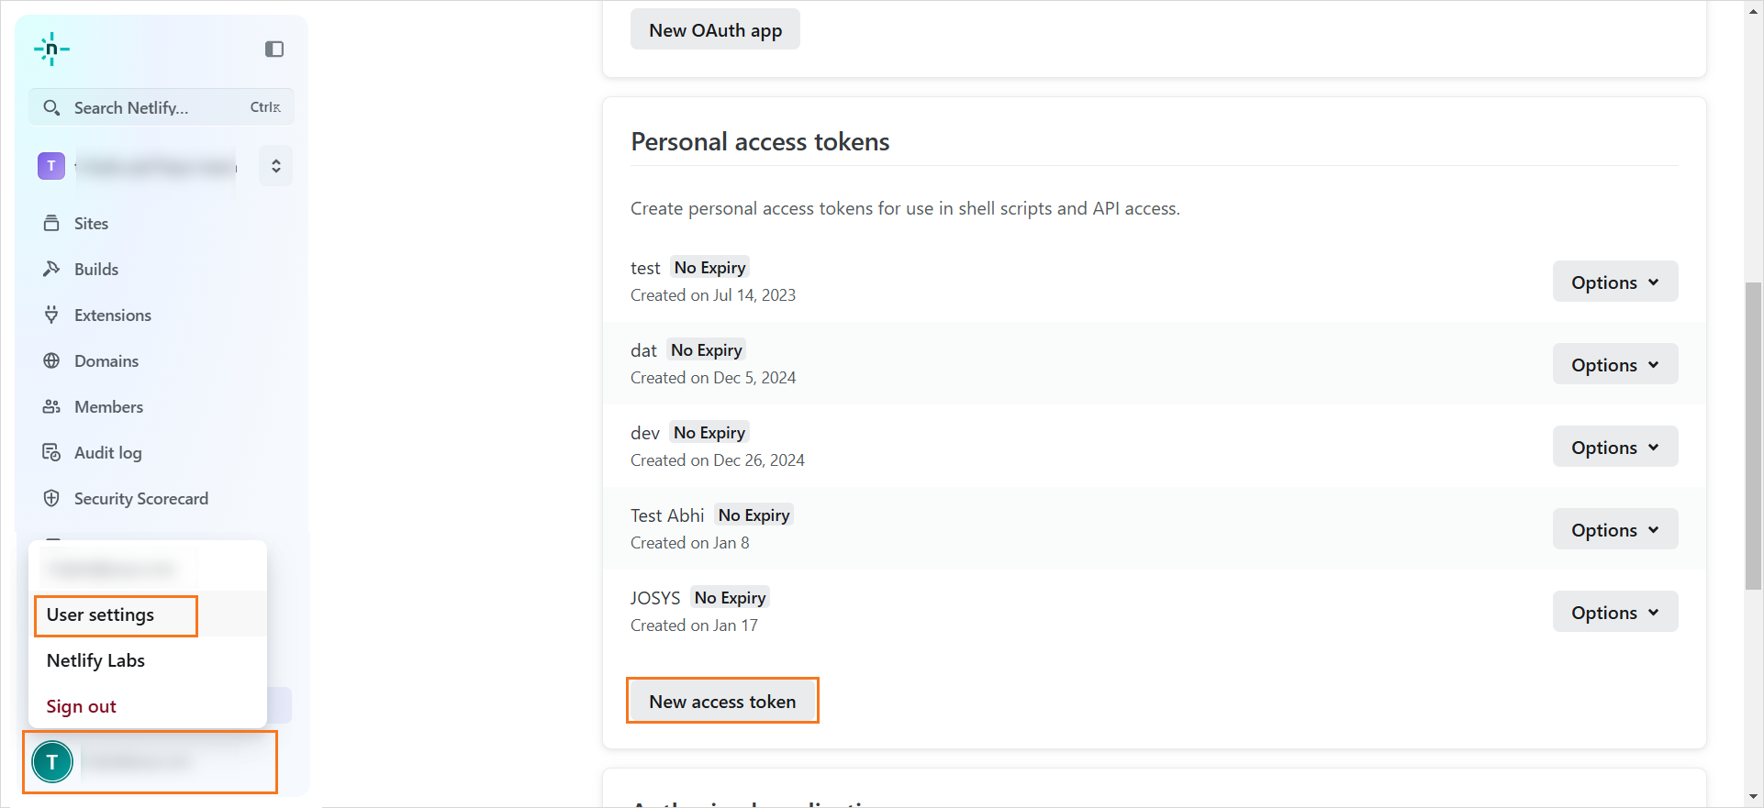Click 'Created on Jan 8' text
The height and width of the screenshot is (808, 1764).
tap(690, 543)
